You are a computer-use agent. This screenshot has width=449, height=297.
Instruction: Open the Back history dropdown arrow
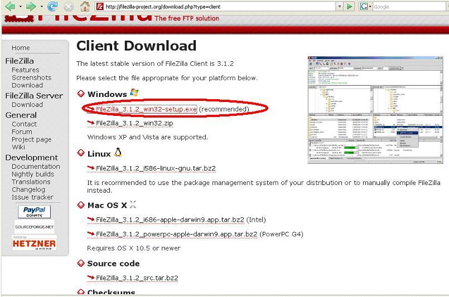(x=20, y=6)
